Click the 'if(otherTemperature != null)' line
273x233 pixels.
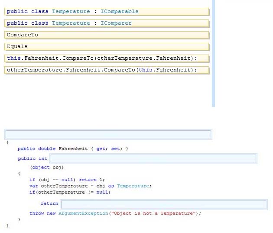(70, 192)
